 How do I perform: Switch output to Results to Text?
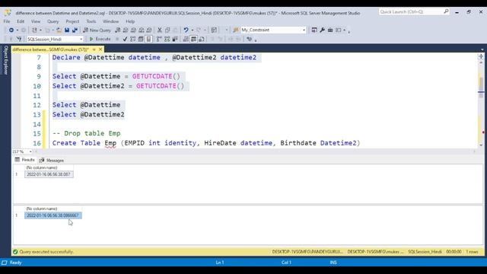186,39
